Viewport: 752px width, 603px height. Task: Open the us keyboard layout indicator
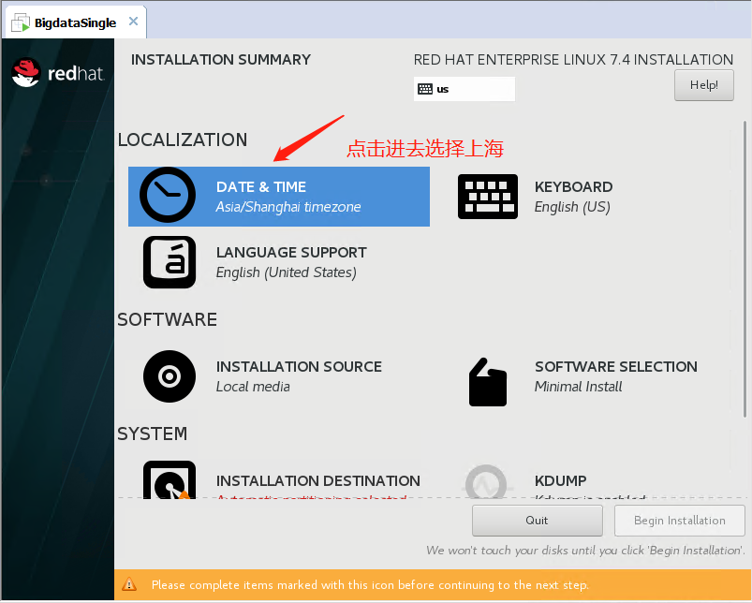tap(464, 89)
